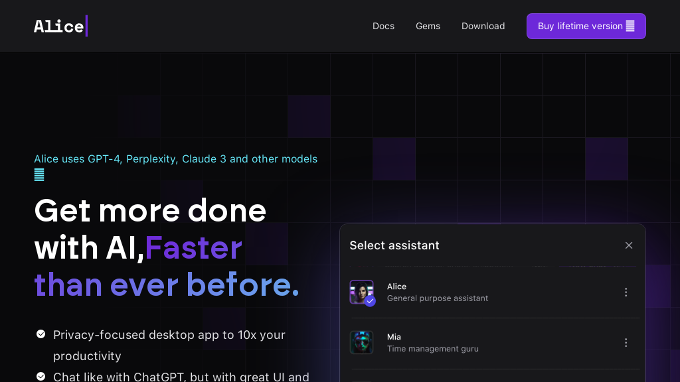Choose the Time management guru description
This screenshot has height=382, width=680.
(x=432, y=349)
